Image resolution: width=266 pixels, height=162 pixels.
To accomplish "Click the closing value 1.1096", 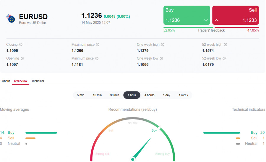I will [x=12, y=51].
